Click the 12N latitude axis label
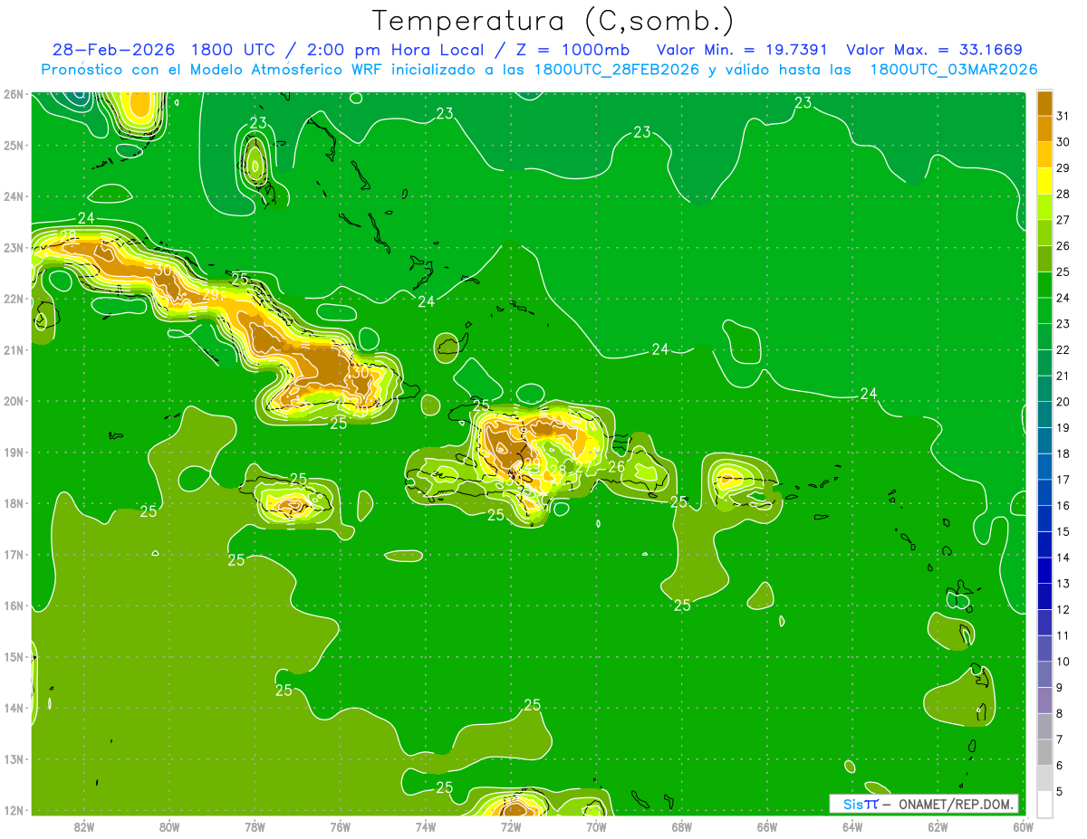The image size is (1087, 839). coord(14,810)
